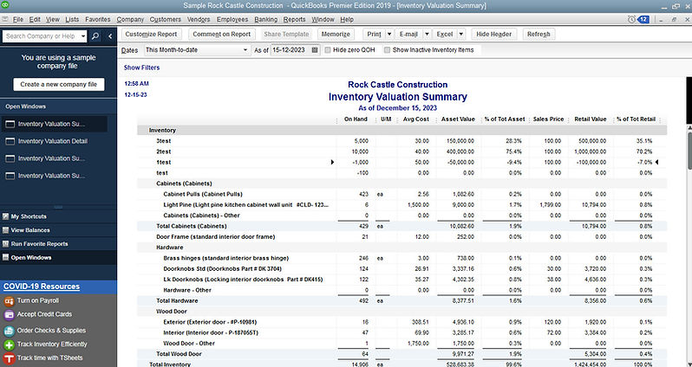Open the Dates range dropdown
Viewport: 692px width, 367px height.
pyautogui.click(x=245, y=50)
